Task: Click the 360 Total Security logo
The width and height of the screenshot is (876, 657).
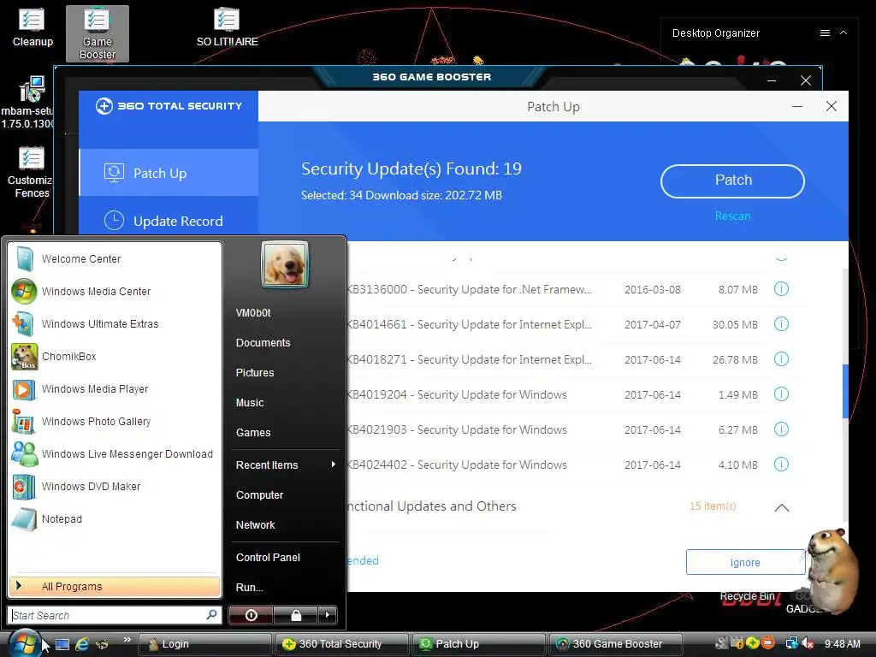Action: (169, 106)
